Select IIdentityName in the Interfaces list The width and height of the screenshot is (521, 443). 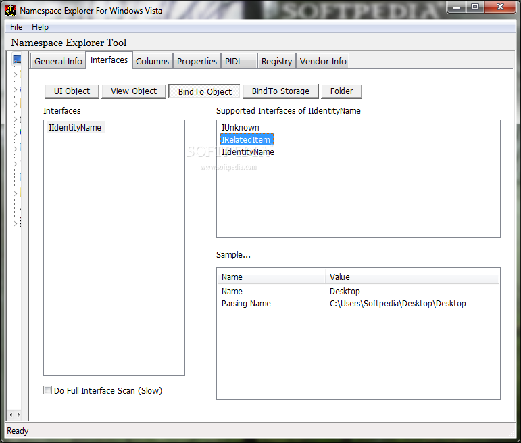(x=75, y=128)
